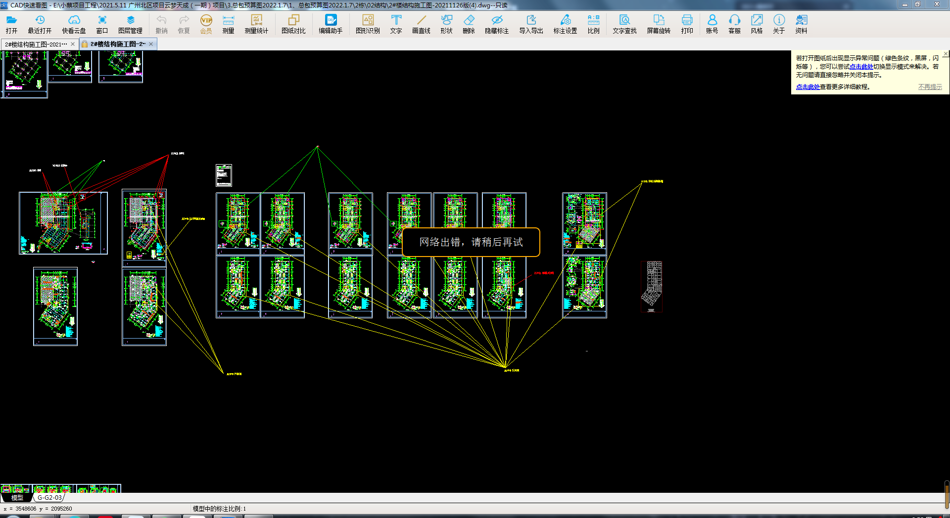Launch 图纸对比 drawing compare

(293, 24)
